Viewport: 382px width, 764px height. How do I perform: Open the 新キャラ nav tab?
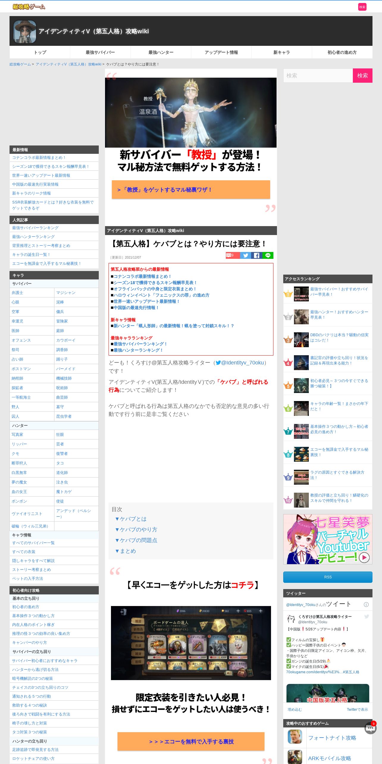pos(281,52)
